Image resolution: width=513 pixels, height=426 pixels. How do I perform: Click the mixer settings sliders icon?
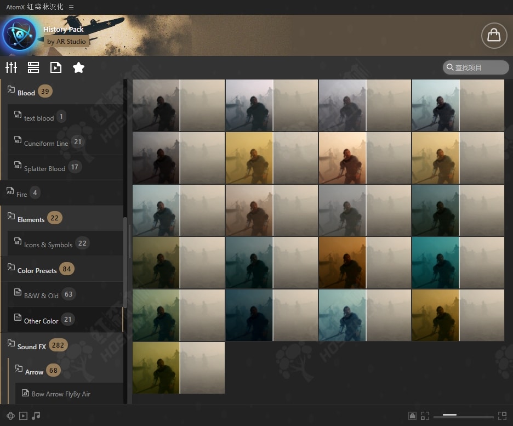coord(11,67)
